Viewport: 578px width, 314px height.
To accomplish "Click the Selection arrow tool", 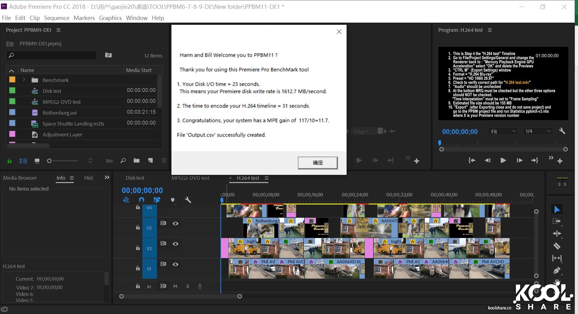I will [x=557, y=209].
